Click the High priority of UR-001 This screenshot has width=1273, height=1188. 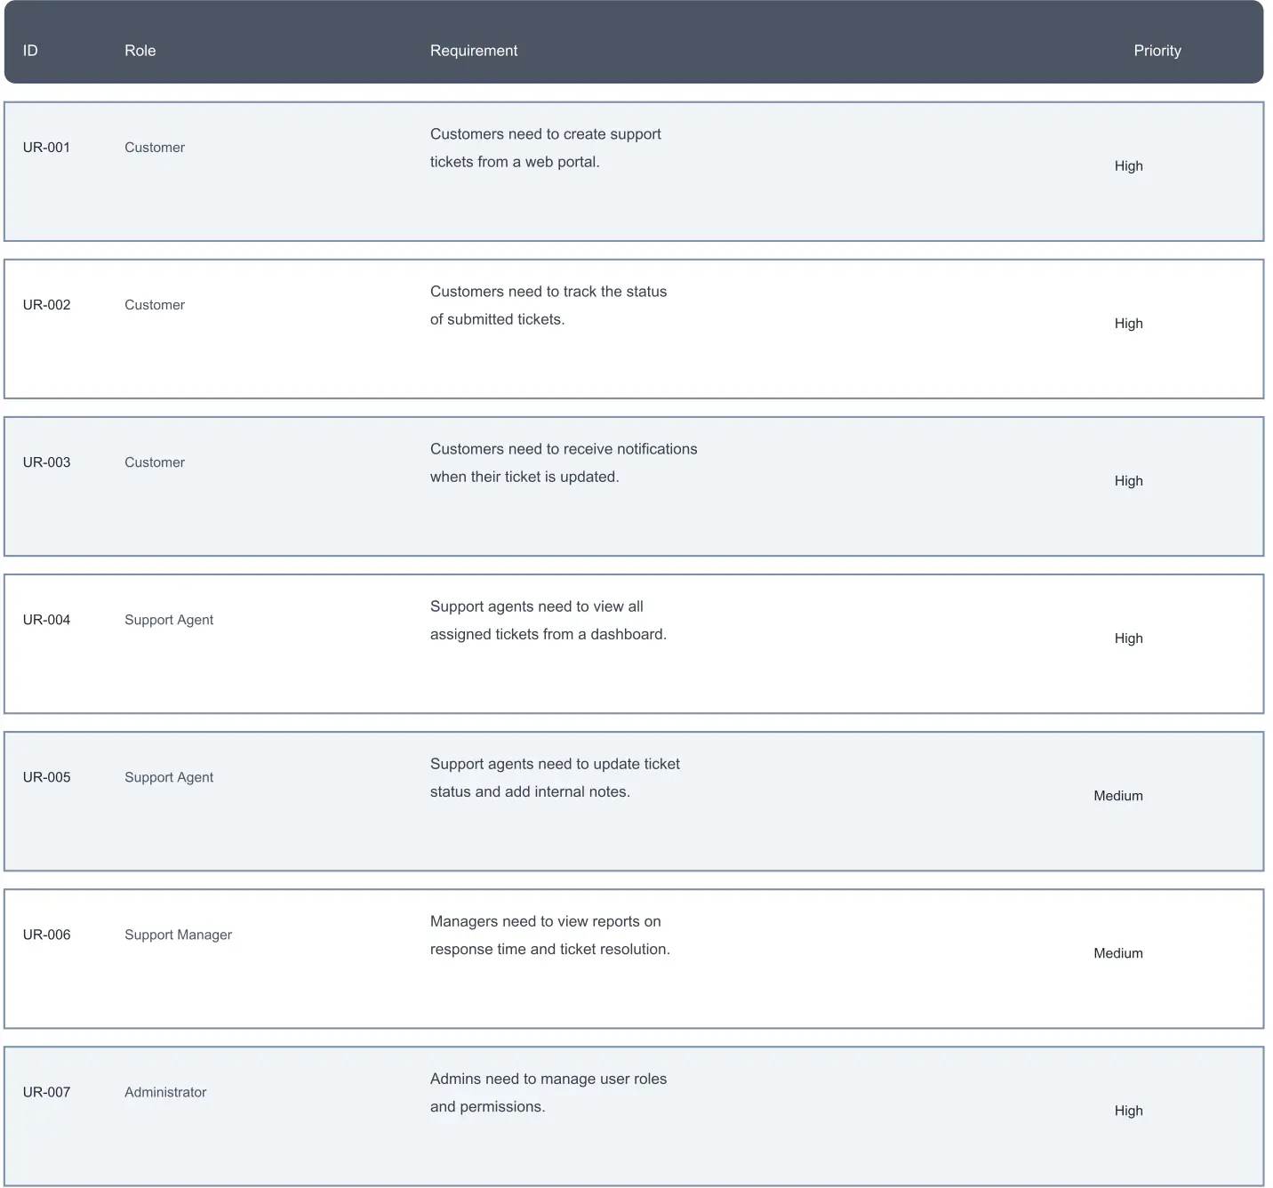tap(1129, 166)
